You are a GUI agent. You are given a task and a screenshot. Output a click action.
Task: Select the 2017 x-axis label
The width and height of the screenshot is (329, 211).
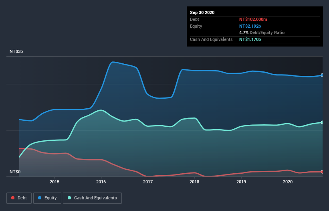(x=148, y=182)
